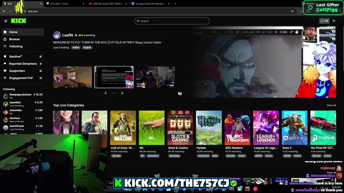Open the IRL category card

coord(152,128)
